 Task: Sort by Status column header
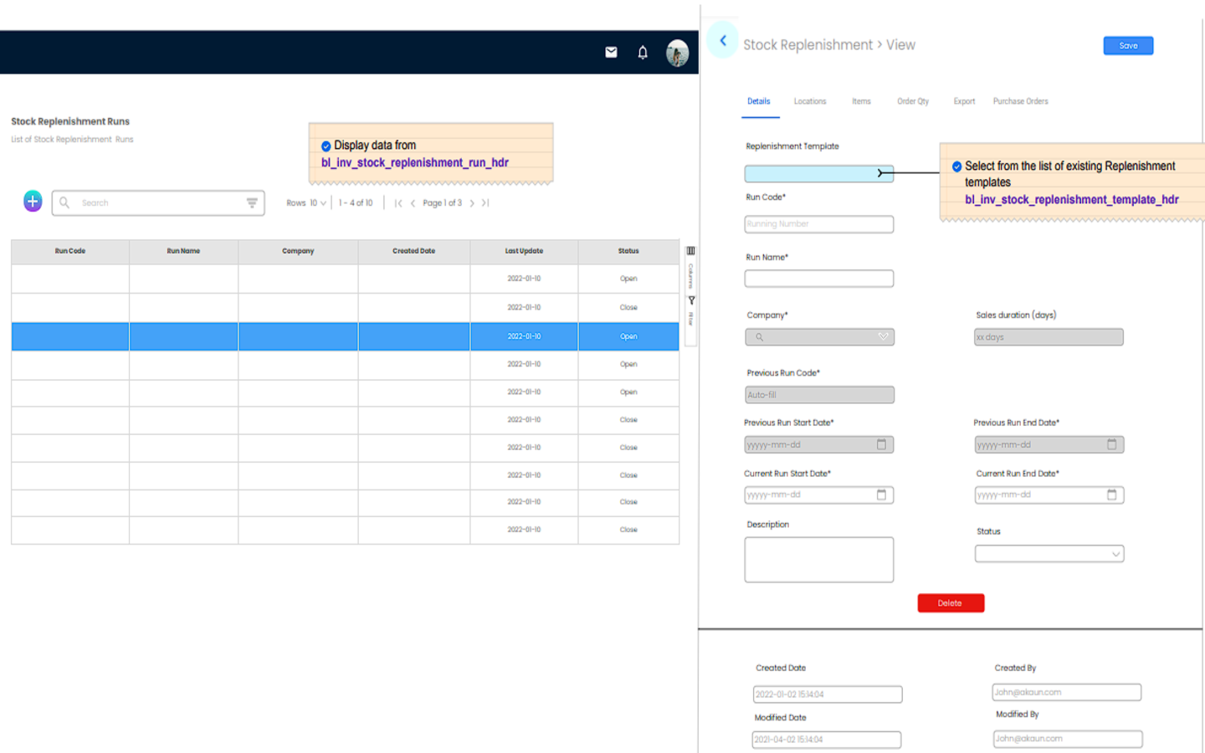(x=628, y=251)
